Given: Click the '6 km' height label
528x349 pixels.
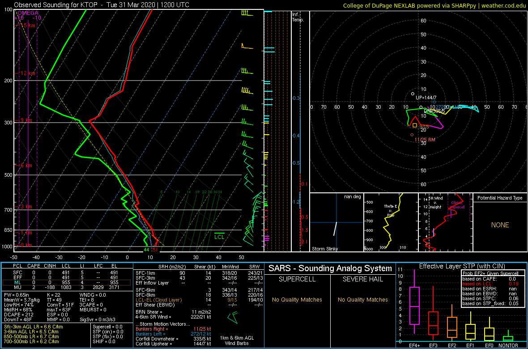Looking at the screenshot, I should [x=26, y=166].
